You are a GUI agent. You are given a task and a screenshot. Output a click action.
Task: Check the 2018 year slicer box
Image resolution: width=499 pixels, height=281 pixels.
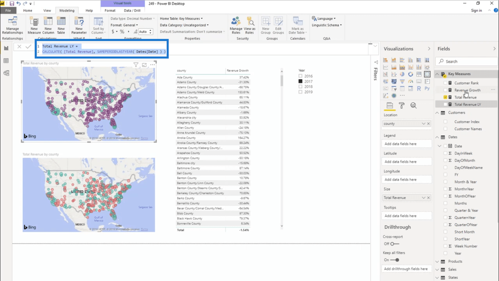pos(300,86)
